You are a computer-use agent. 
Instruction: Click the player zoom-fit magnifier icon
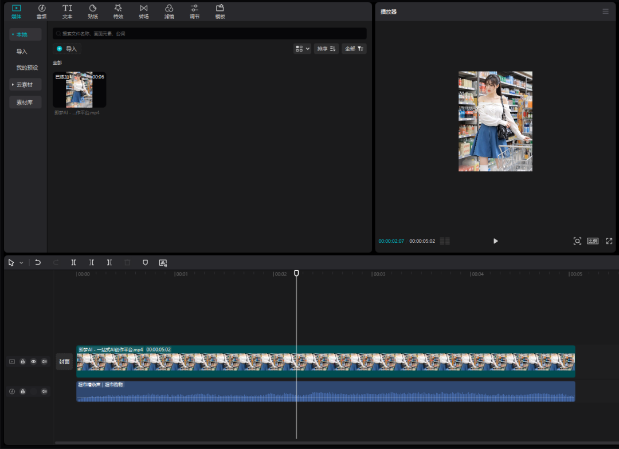click(x=577, y=241)
